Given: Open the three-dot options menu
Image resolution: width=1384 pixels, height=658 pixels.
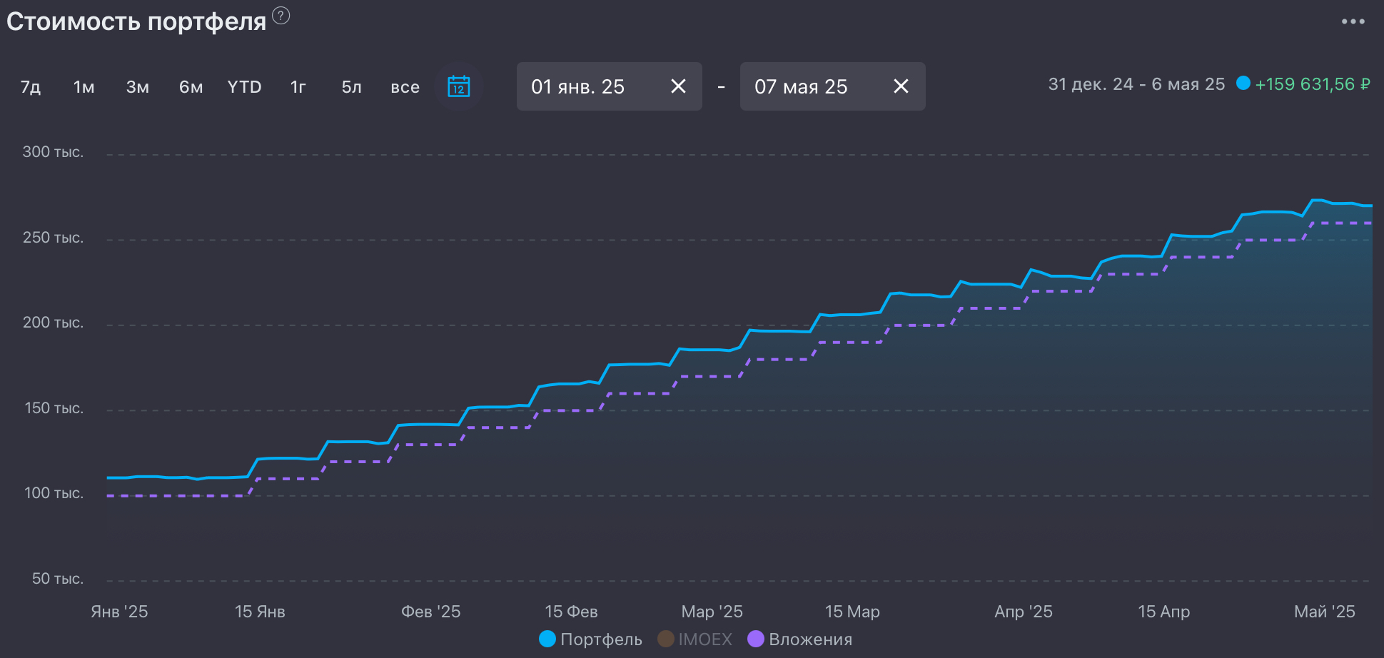Looking at the screenshot, I should tap(1353, 21).
